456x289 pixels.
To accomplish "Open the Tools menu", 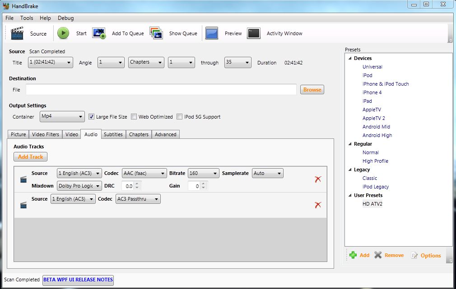I will pyautogui.click(x=27, y=18).
